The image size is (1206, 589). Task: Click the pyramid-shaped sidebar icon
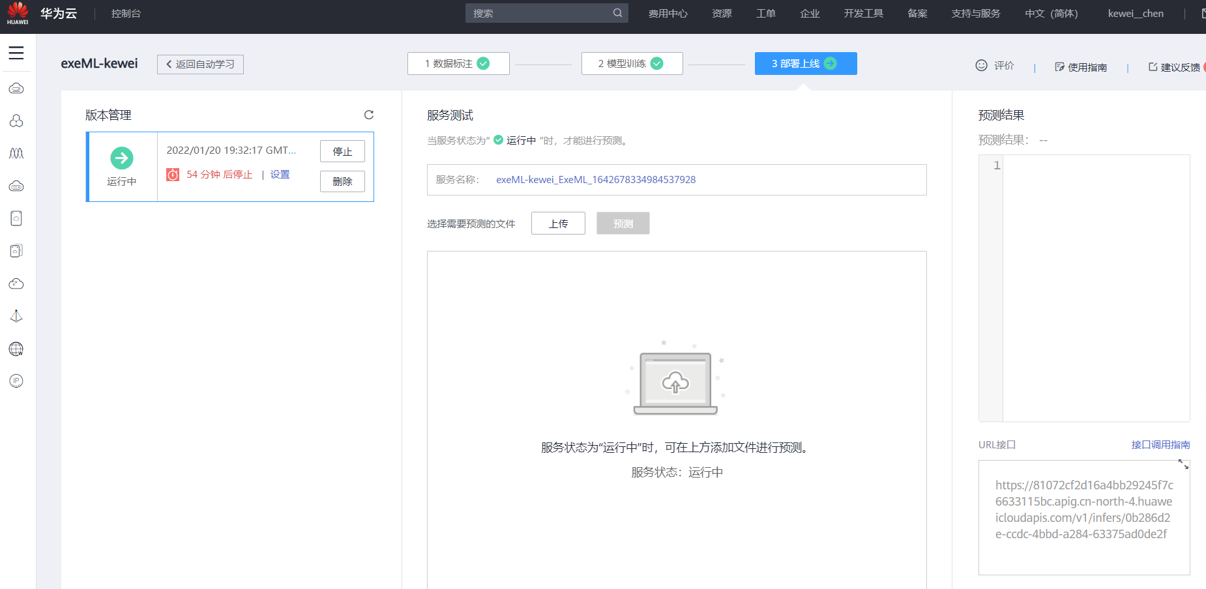pyautogui.click(x=16, y=316)
